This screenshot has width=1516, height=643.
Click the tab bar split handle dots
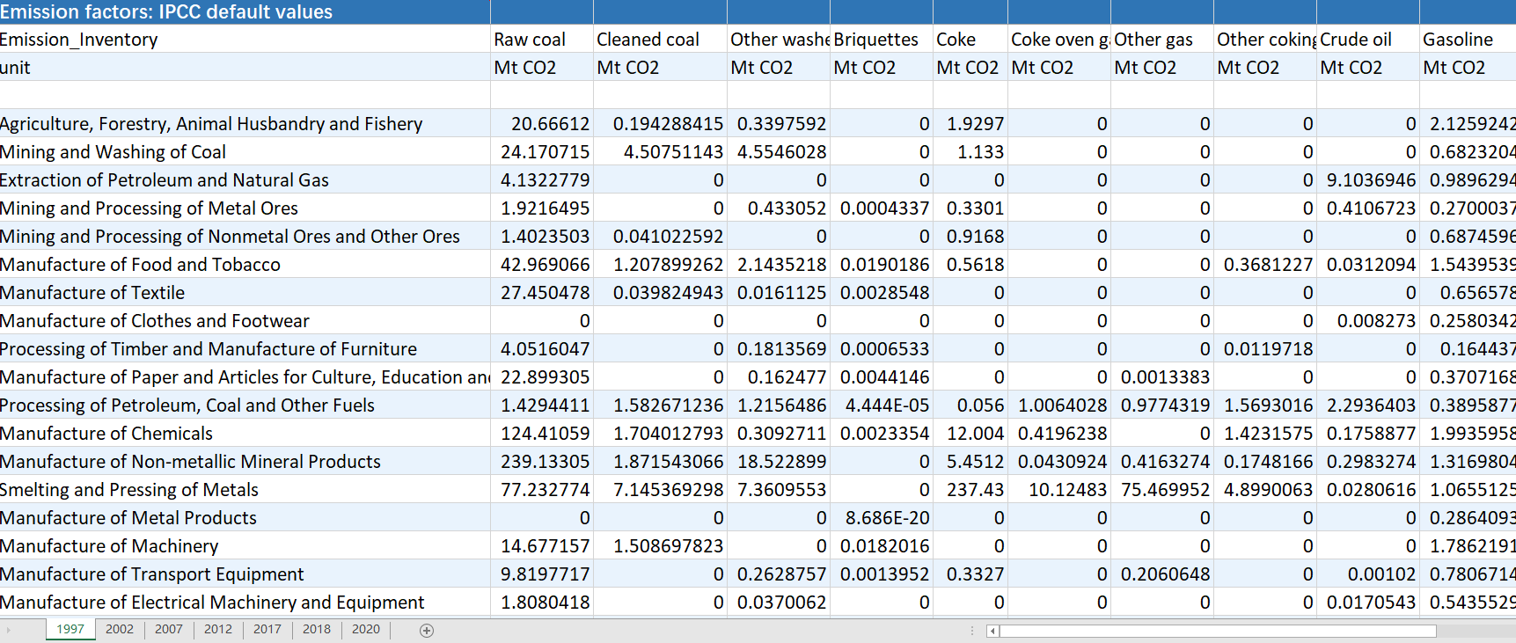click(972, 631)
